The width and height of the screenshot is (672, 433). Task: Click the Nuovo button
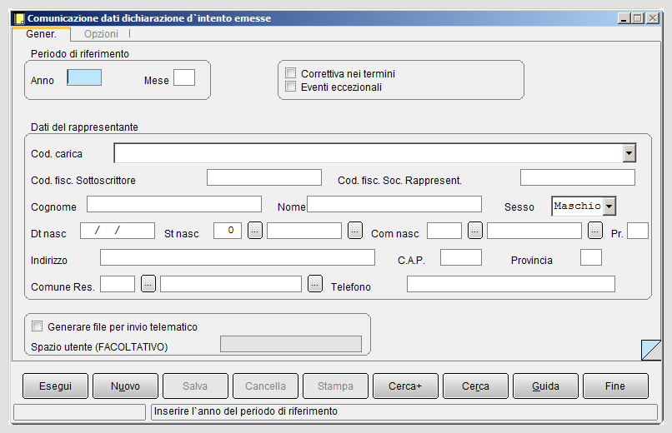[x=125, y=386]
